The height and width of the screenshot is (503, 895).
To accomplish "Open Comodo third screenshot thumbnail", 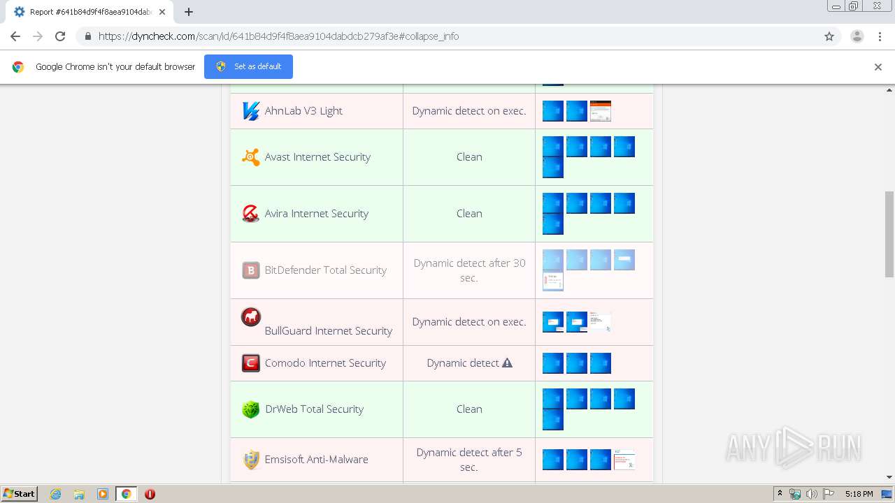I will coord(601,363).
